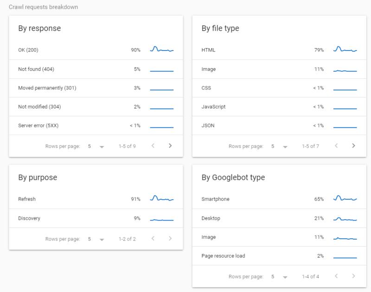Open rows per page dropdown in By response
The width and height of the screenshot is (371, 292).
coord(96,146)
